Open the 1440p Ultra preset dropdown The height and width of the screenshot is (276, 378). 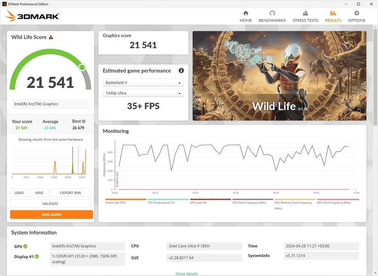[143, 93]
